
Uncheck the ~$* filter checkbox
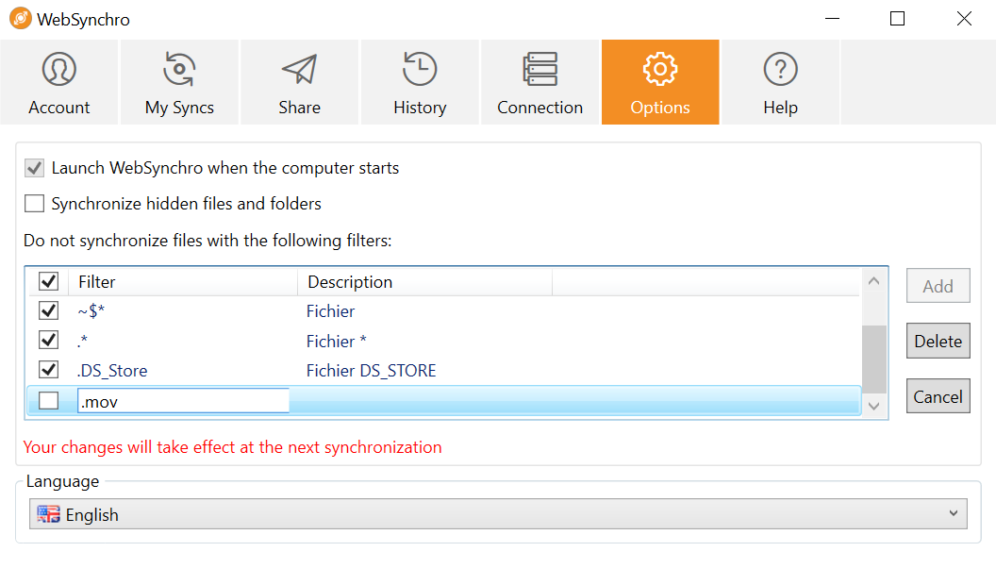[48, 310]
